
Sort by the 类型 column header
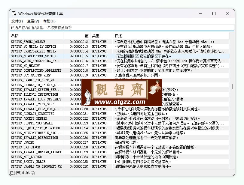102,36
